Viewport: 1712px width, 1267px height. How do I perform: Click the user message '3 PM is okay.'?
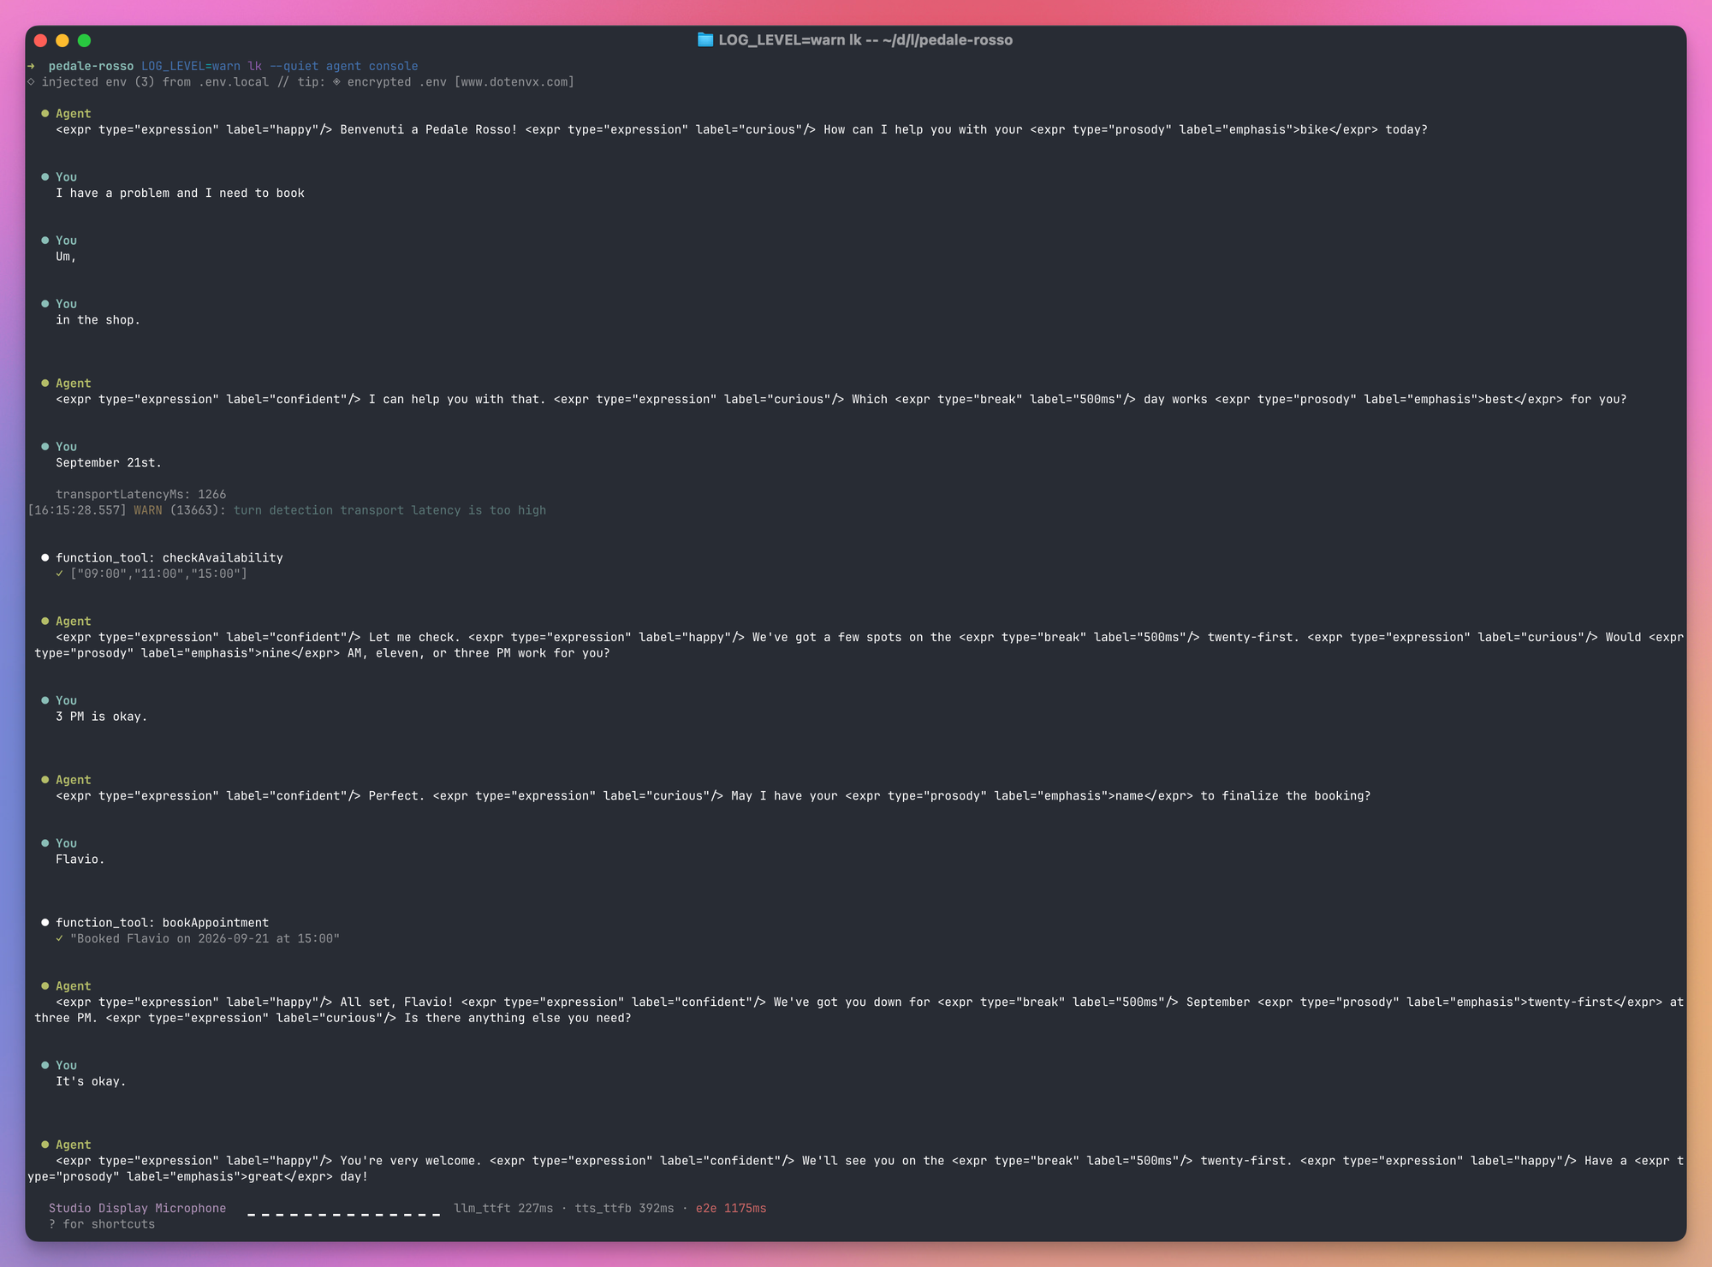point(102,717)
